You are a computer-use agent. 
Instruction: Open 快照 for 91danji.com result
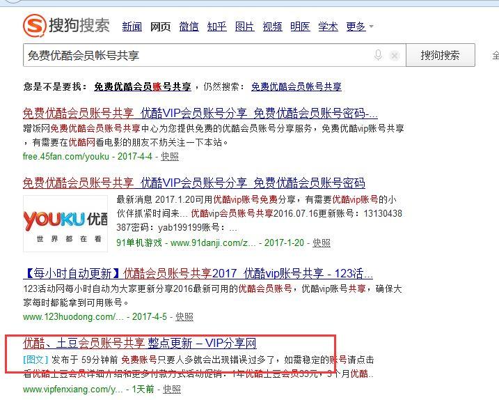(x=322, y=243)
